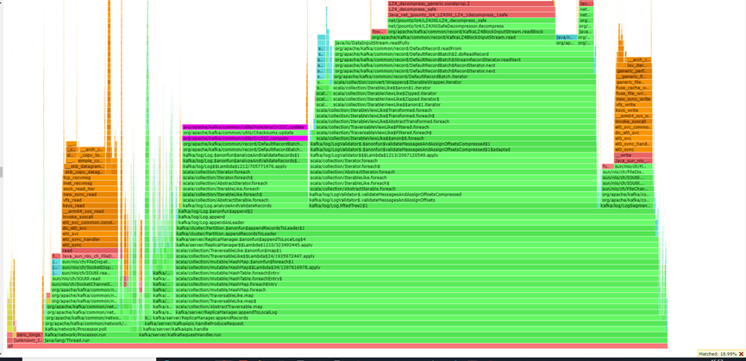Click zero_longs frame
This screenshot has width=746, height=361.
click(x=28, y=335)
